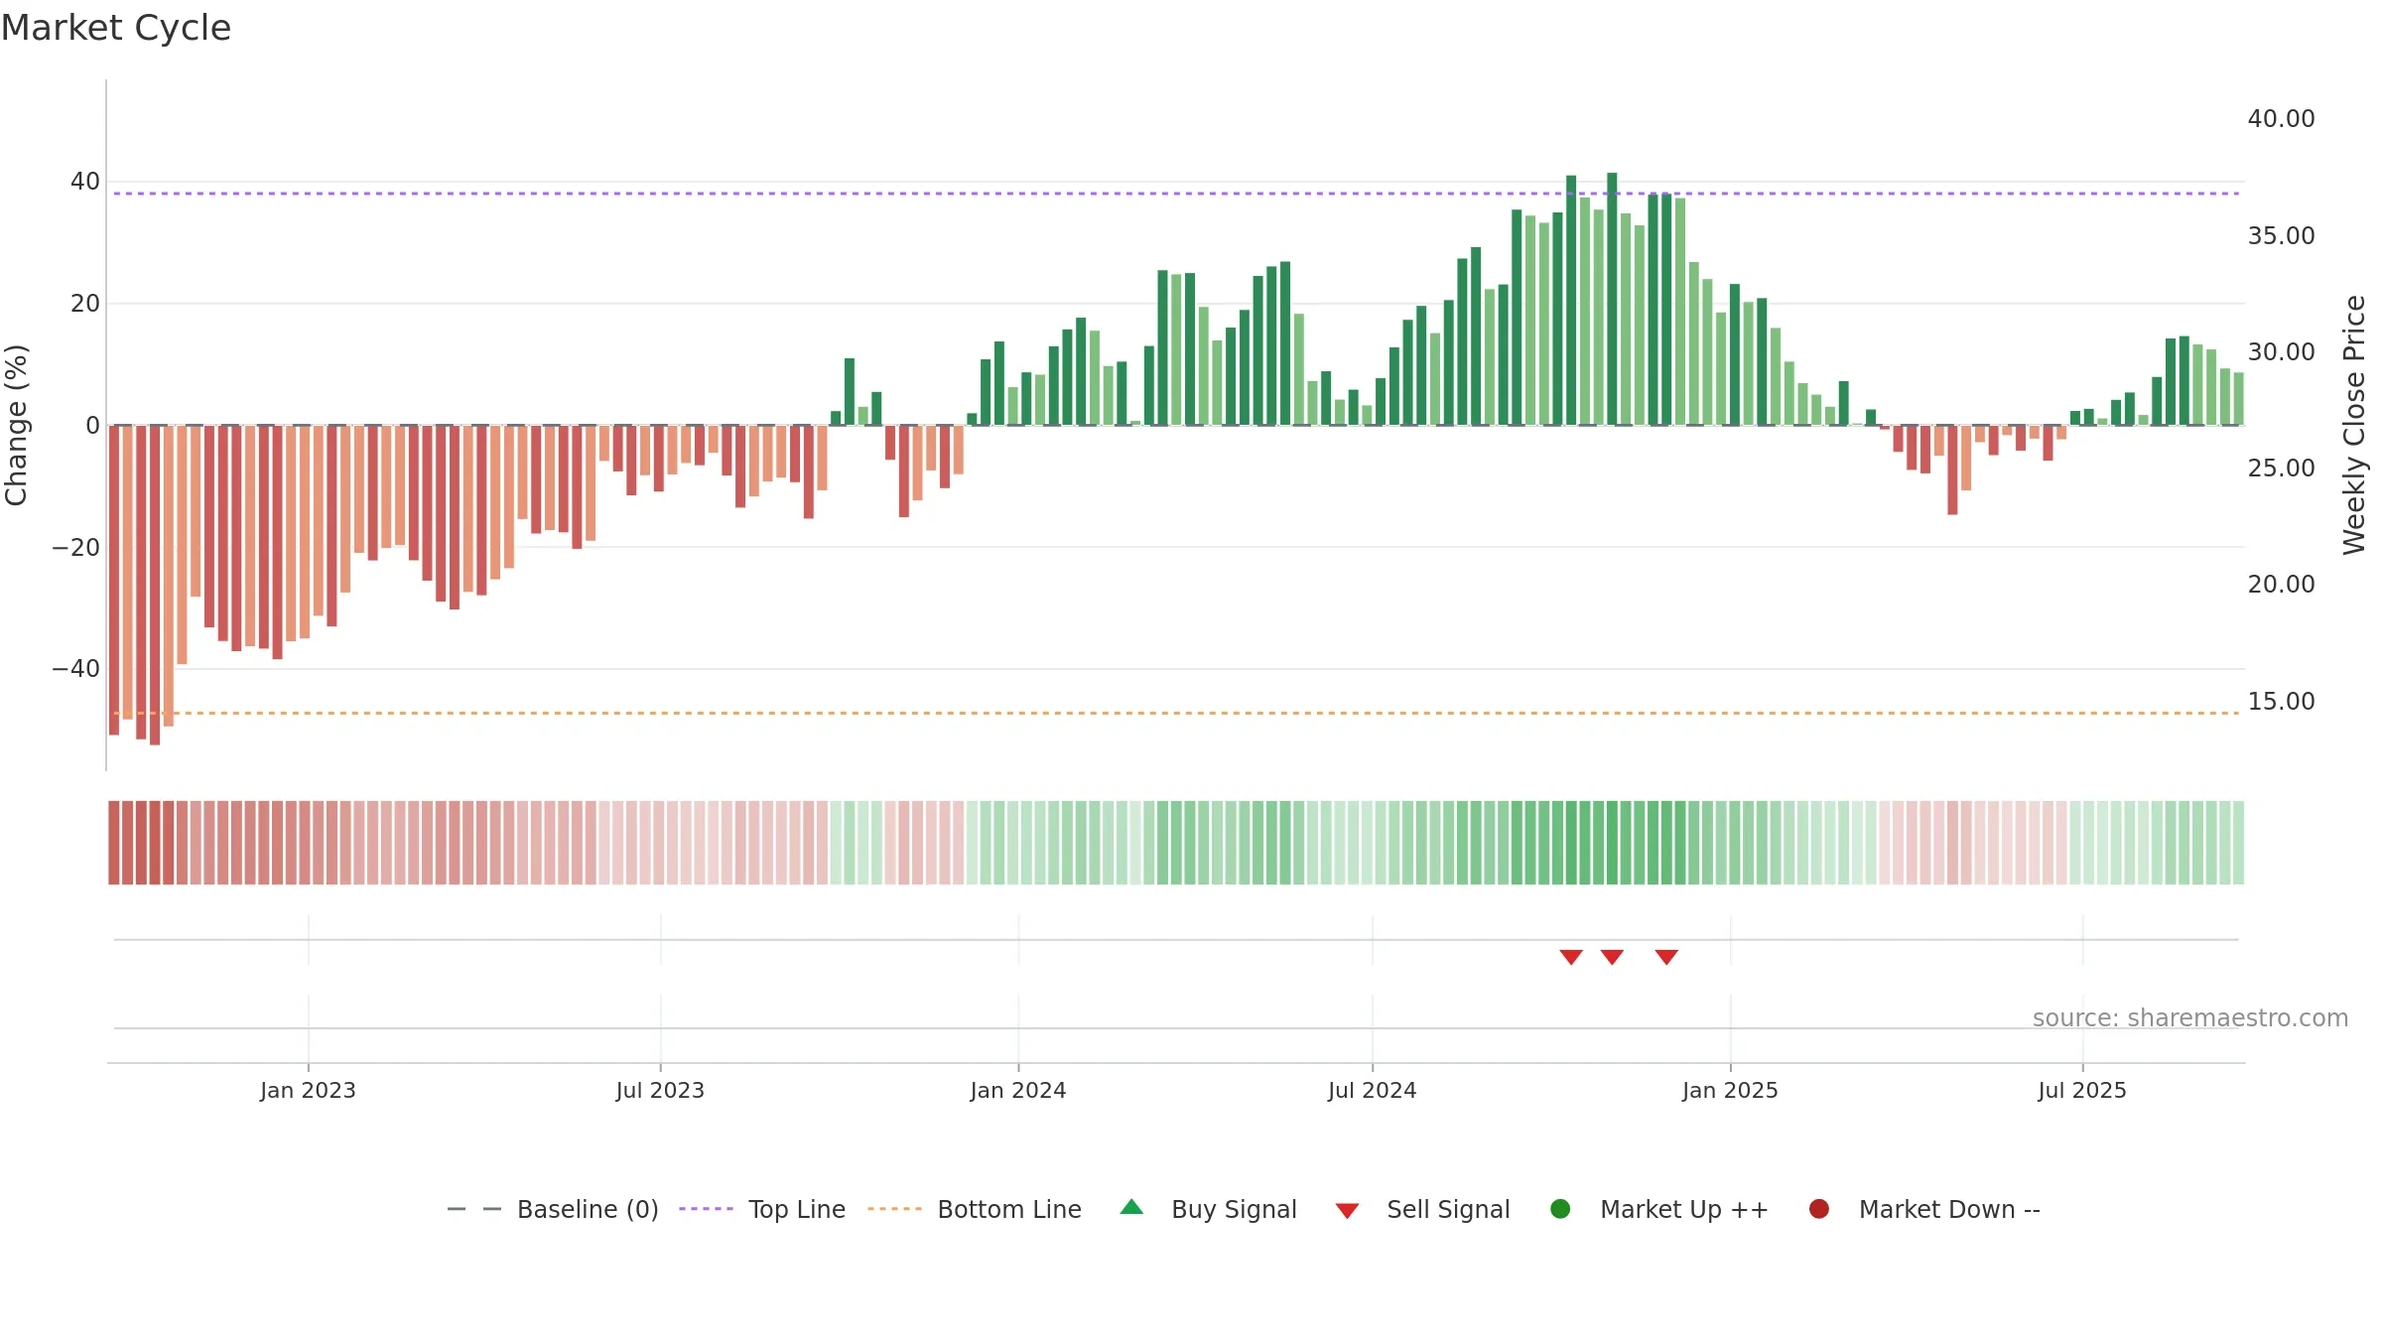Toggle the Baseline (0) legend entry

[x=588, y=1209]
